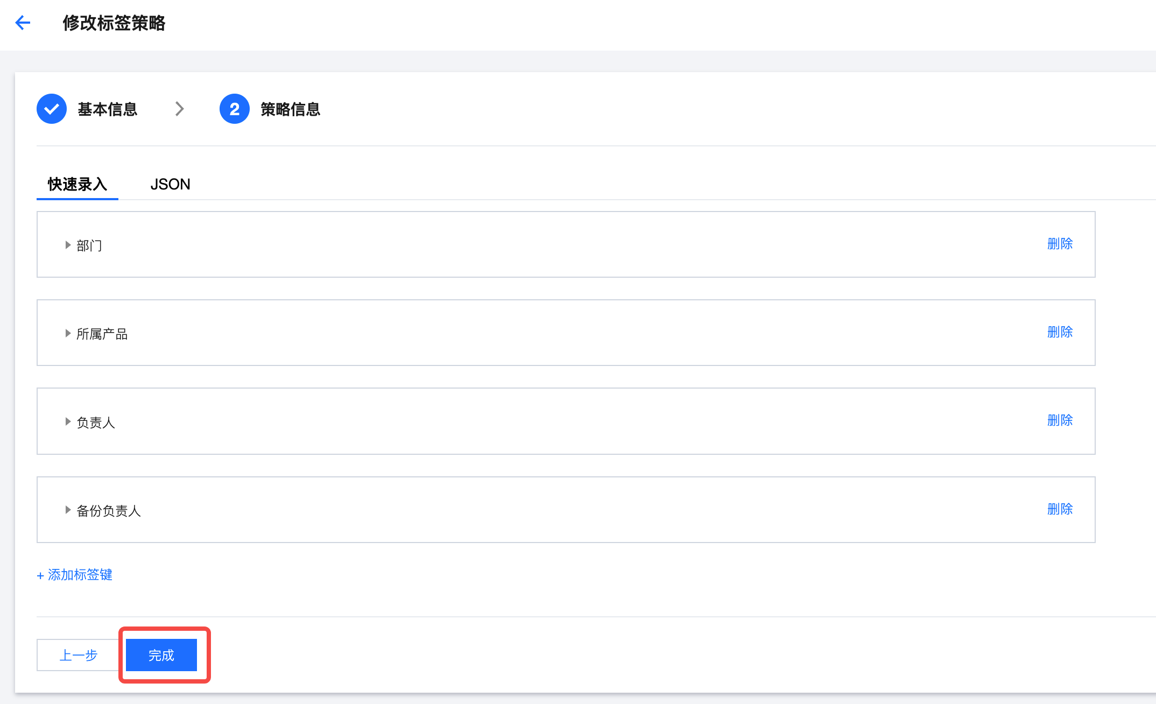The image size is (1156, 704).
Task: Delete the 部门 tag key
Action: [x=1060, y=244]
